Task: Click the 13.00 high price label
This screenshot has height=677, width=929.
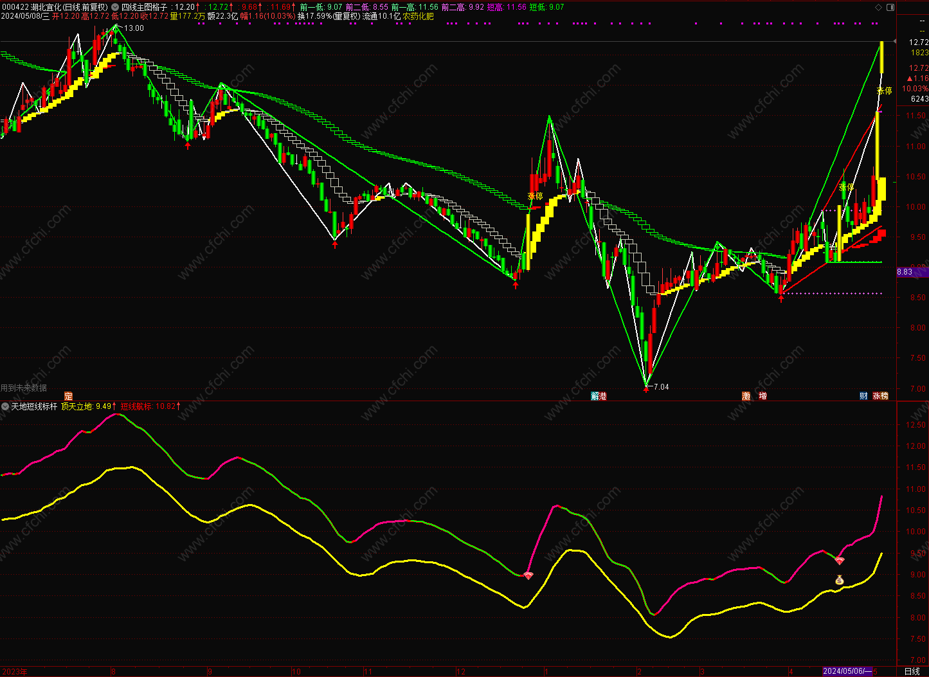Action: 134,28
